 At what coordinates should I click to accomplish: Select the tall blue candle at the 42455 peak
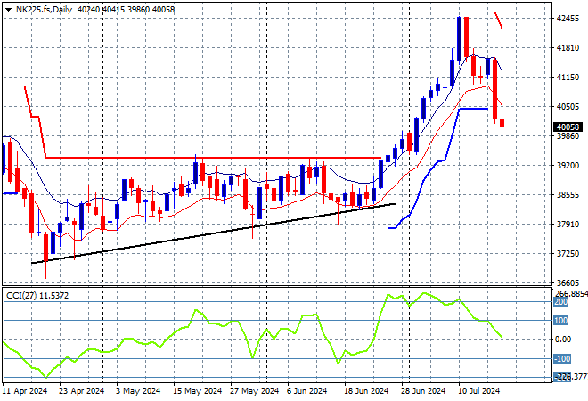pyautogui.click(x=459, y=39)
